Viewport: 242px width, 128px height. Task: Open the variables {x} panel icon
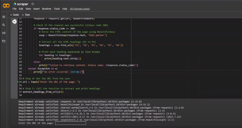pyautogui.click(x=3, y=33)
